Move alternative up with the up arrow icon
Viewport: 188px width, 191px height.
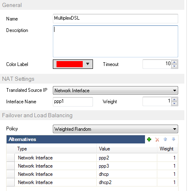tap(165, 139)
